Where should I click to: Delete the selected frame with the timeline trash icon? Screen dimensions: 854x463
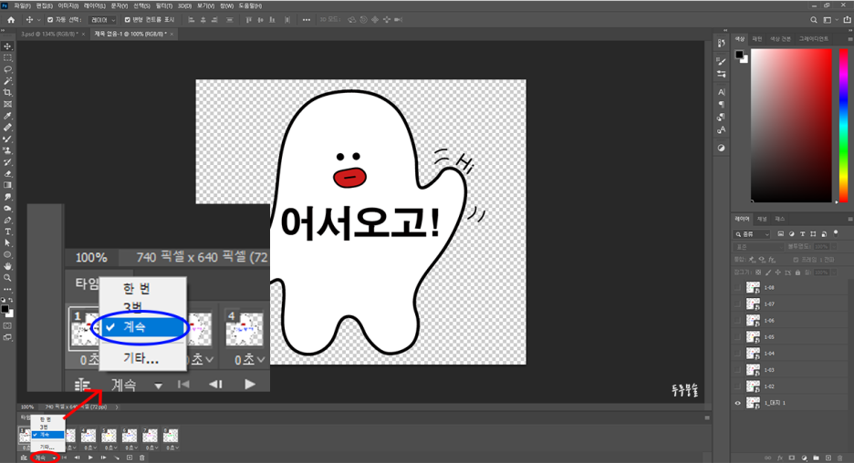tap(141, 458)
